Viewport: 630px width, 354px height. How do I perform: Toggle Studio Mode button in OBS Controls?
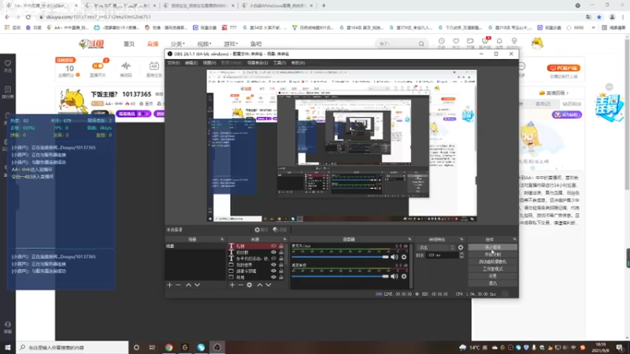click(492, 269)
